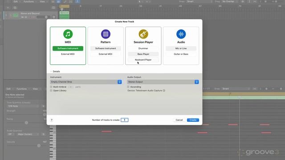Solo the Above and Beyond track

(x=26, y=17)
